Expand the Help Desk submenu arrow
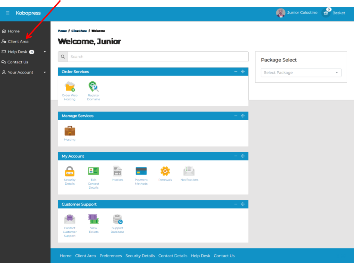 coord(45,52)
